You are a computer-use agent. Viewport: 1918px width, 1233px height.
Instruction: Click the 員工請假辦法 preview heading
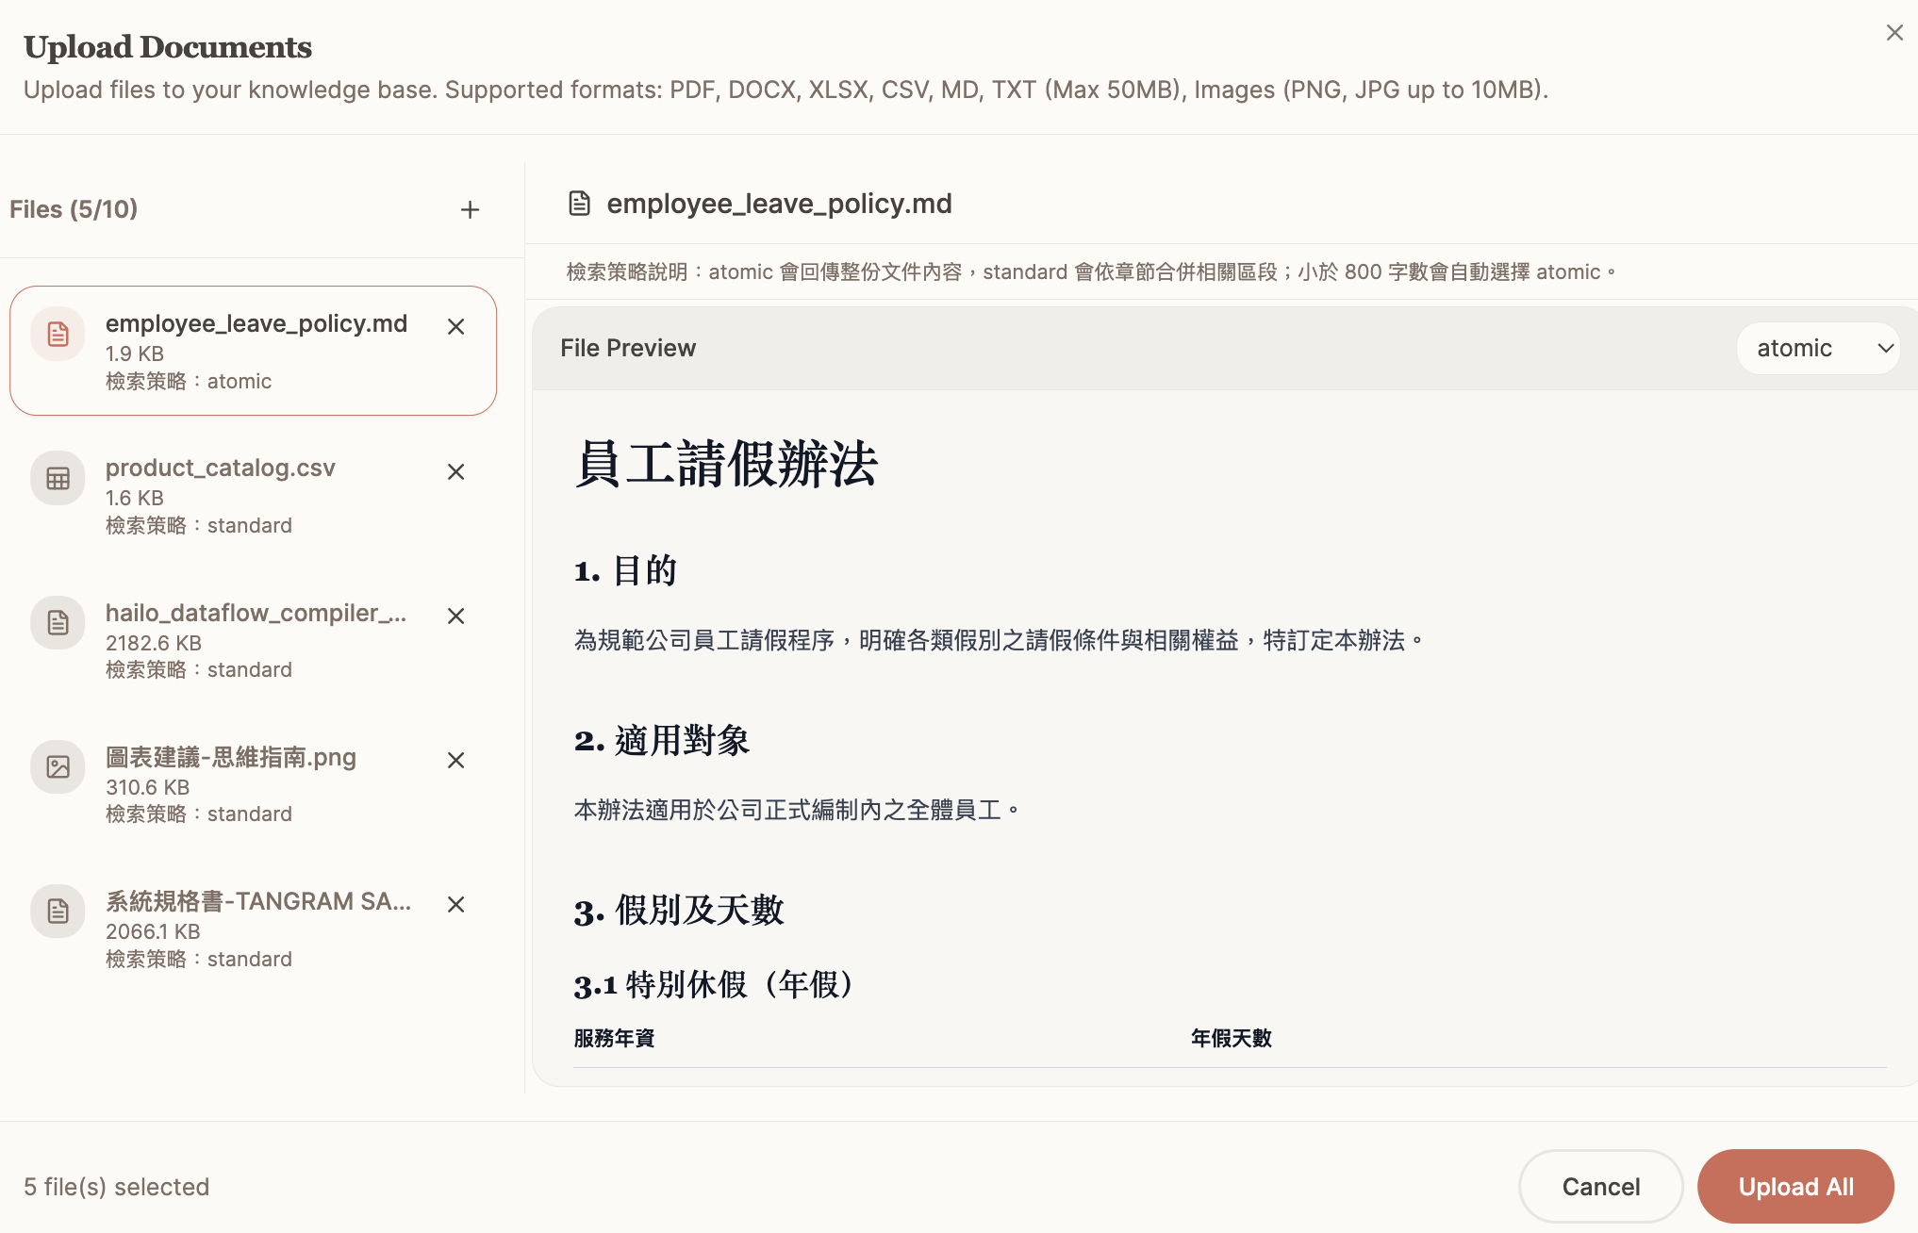(x=726, y=464)
